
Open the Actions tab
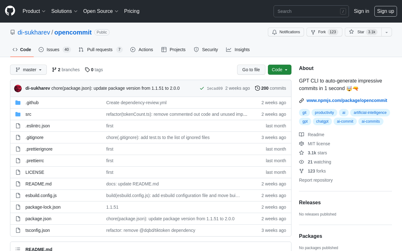pos(142,50)
